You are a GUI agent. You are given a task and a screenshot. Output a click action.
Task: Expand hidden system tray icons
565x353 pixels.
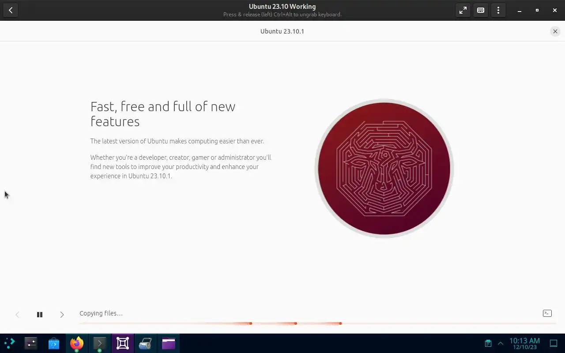501,343
